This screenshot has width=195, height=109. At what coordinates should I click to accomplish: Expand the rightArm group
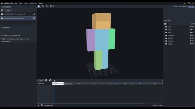[164, 35]
